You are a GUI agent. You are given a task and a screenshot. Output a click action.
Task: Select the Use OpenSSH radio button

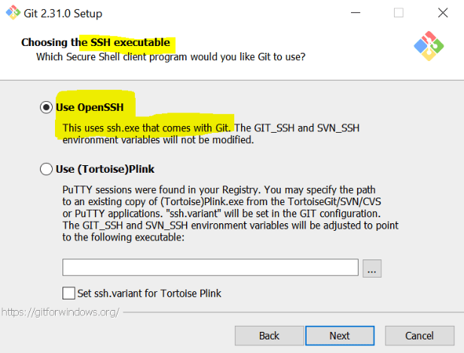click(46, 107)
